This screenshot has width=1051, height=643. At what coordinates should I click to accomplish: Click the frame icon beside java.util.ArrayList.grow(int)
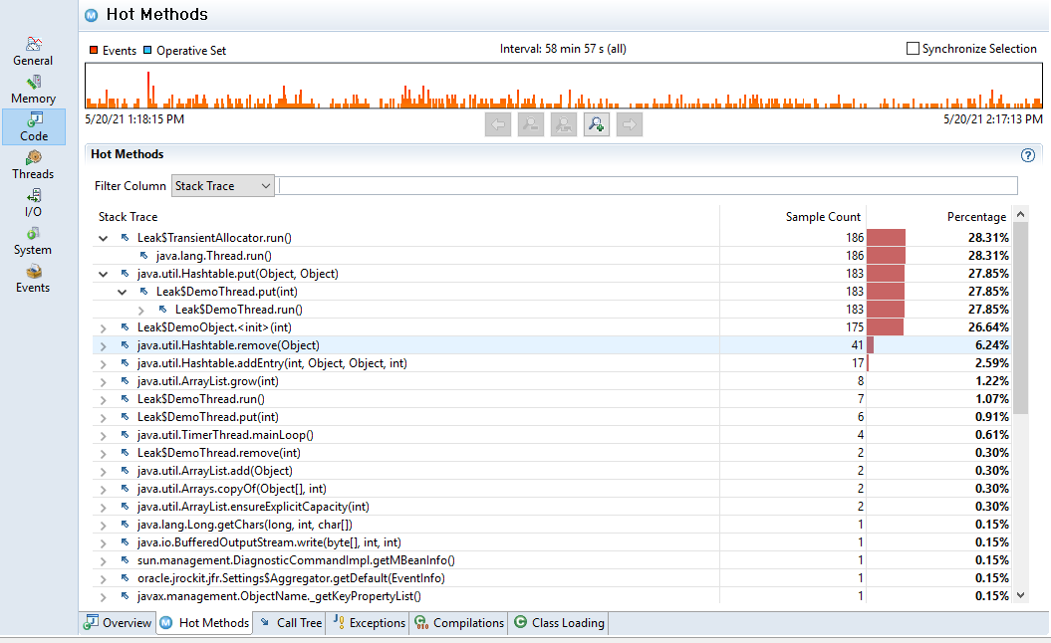[126, 381]
